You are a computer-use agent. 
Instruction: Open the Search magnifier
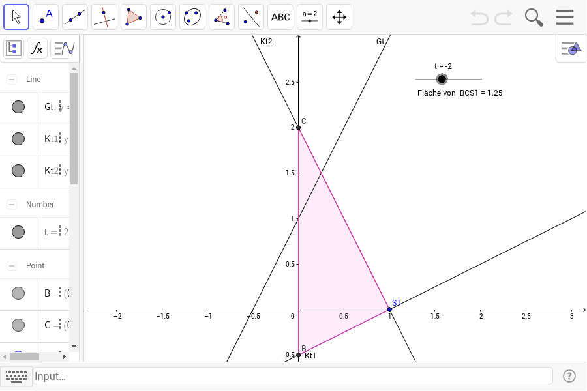[534, 17]
